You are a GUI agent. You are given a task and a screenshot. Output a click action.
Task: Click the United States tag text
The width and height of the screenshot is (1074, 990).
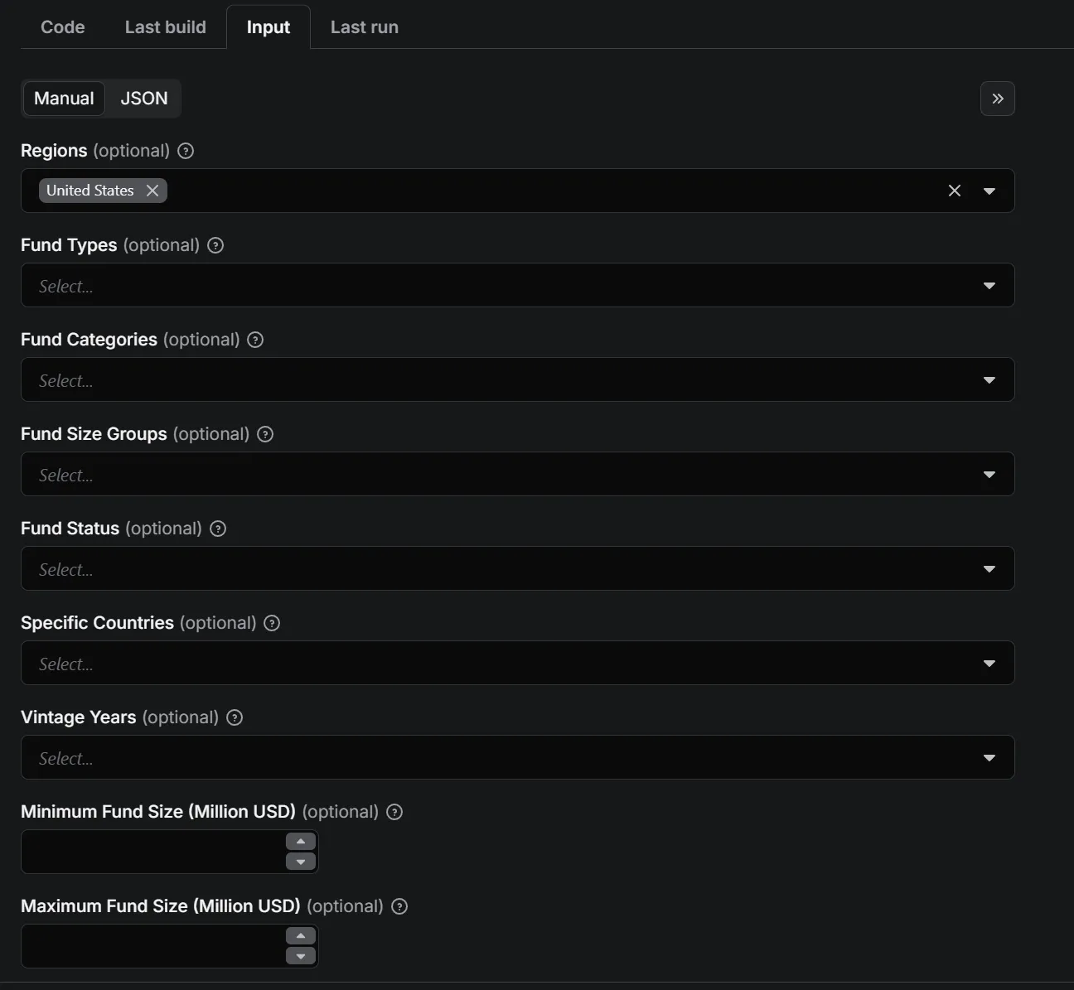pyautogui.click(x=90, y=191)
